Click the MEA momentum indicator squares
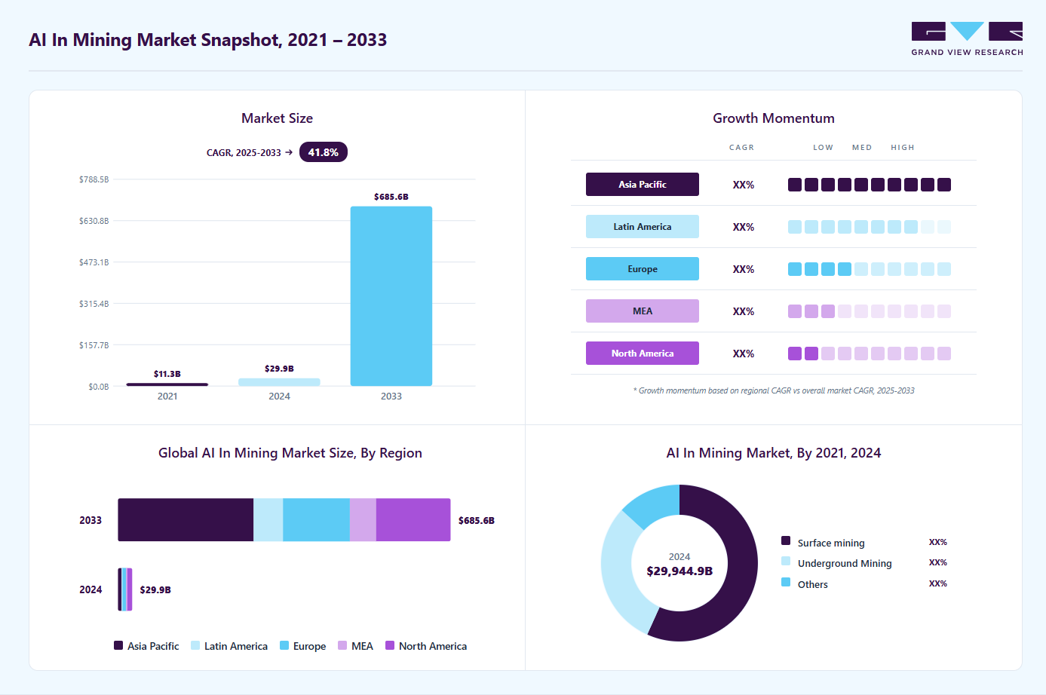The image size is (1046, 695). [x=870, y=311]
